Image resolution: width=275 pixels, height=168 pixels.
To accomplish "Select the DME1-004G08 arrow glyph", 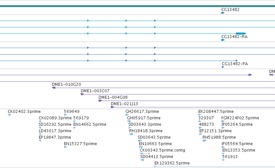I will coord(100,101).
